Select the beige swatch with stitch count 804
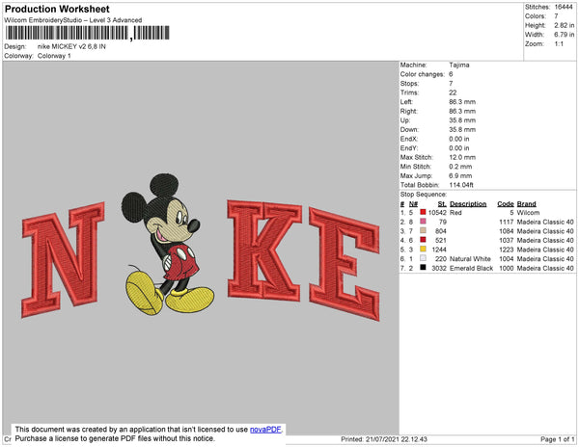The image size is (579, 447). 423,230
